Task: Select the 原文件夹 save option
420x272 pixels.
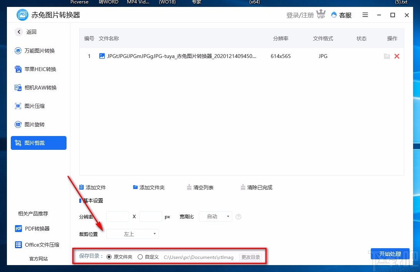Action: pyautogui.click(x=111, y=257)
